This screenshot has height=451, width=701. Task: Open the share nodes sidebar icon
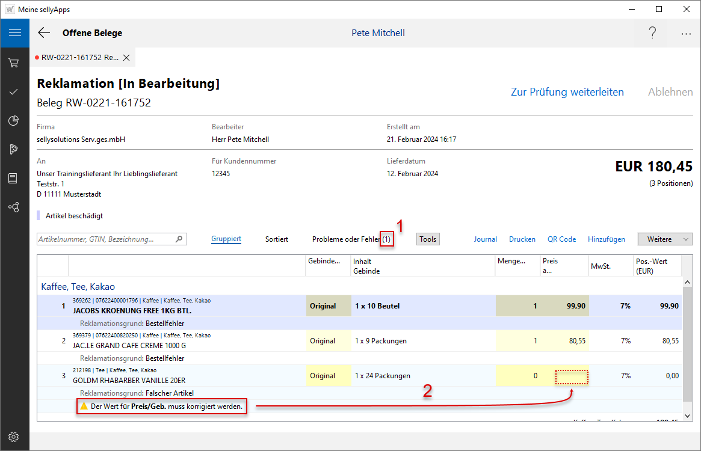pyautogui.click(x=13, y=207)
